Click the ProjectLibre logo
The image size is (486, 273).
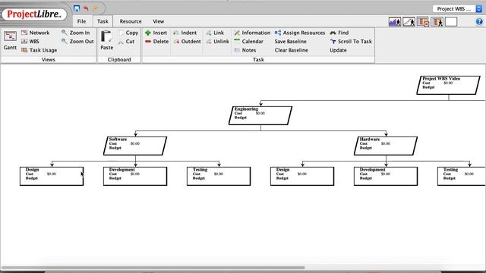tap(34, 14)
